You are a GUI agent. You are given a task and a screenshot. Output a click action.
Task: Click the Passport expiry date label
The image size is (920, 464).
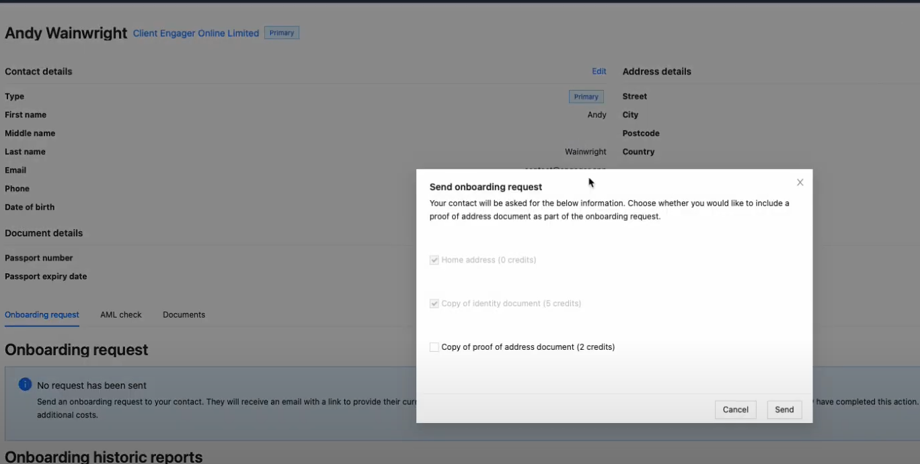point(46,276)
